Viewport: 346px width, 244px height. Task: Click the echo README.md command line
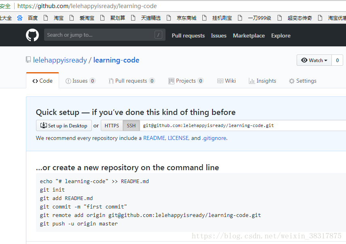click(94, 181)
